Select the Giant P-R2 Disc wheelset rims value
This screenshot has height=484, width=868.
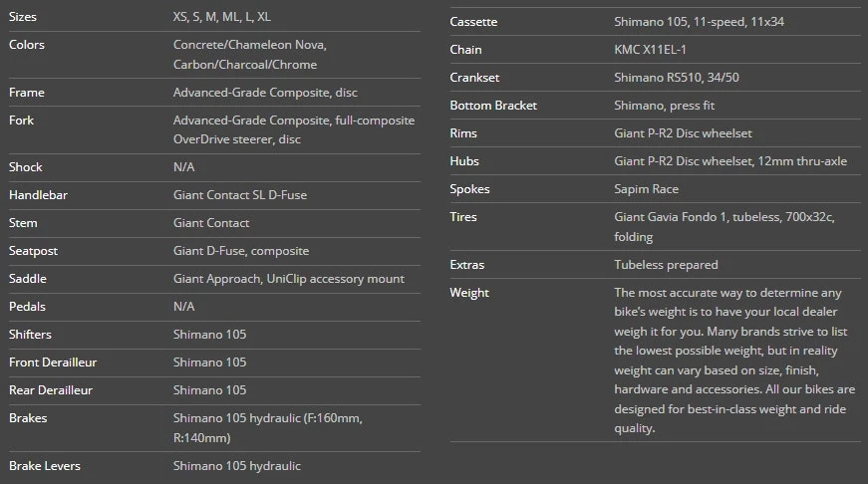point(683,133)
